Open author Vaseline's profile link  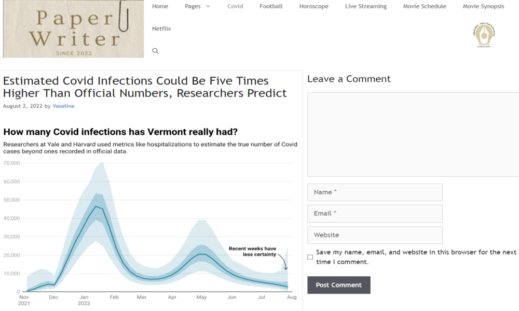63,106
